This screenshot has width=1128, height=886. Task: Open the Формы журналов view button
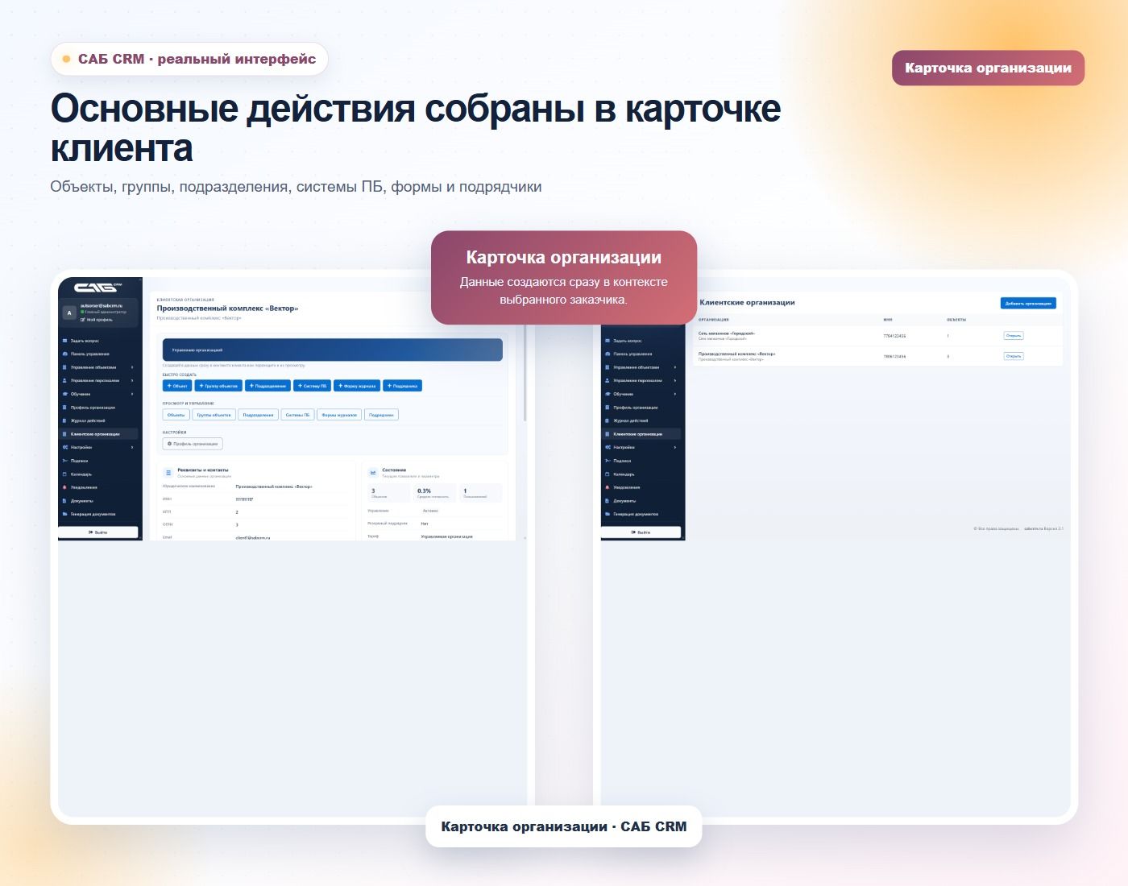(x=339, y=415)
